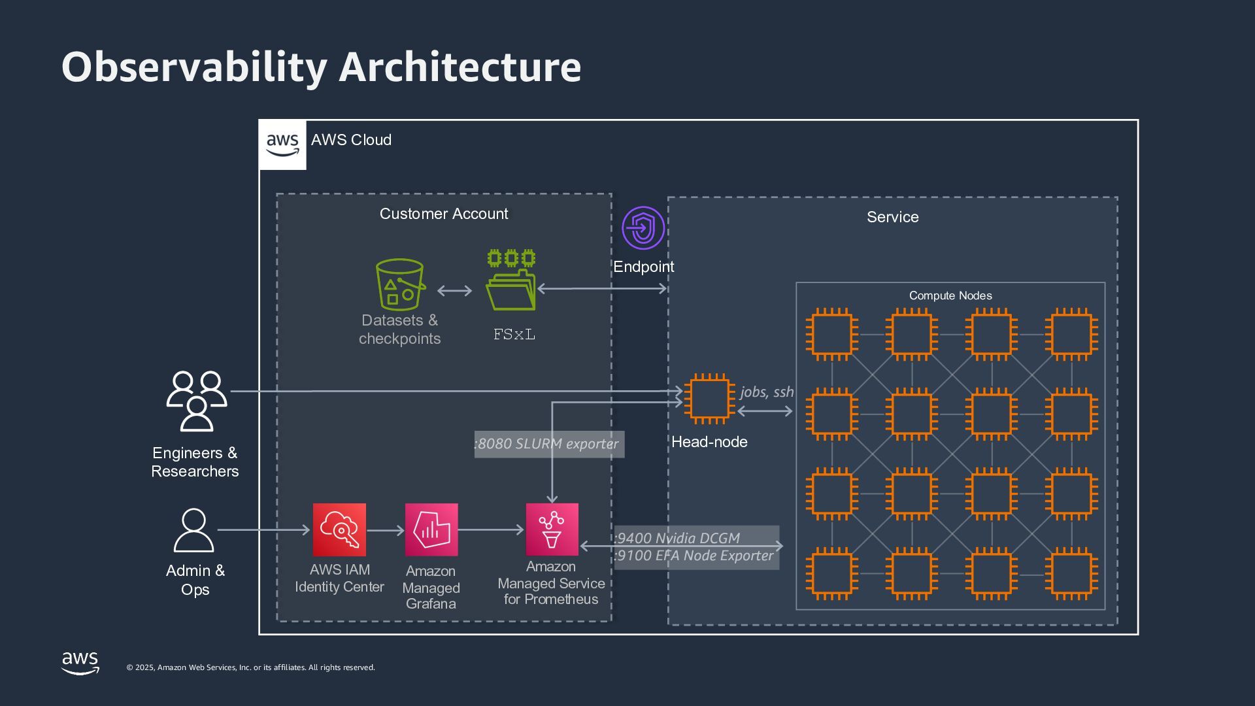The height and width of the screenshot is (706, 1255).
Task: Select the Datasets & checkpoints caption
Action: point(400,329)
